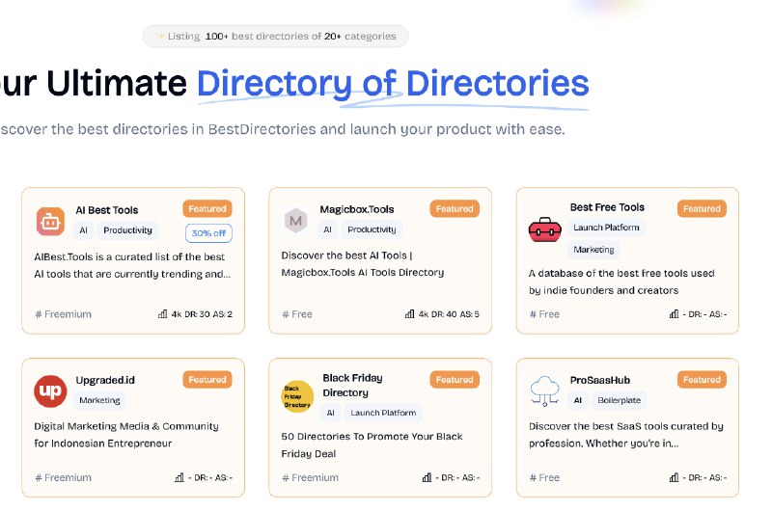This screenshot has width=772, height=511.
Task: Click 'Discover the best AI Tools' description
Action: 363,263
